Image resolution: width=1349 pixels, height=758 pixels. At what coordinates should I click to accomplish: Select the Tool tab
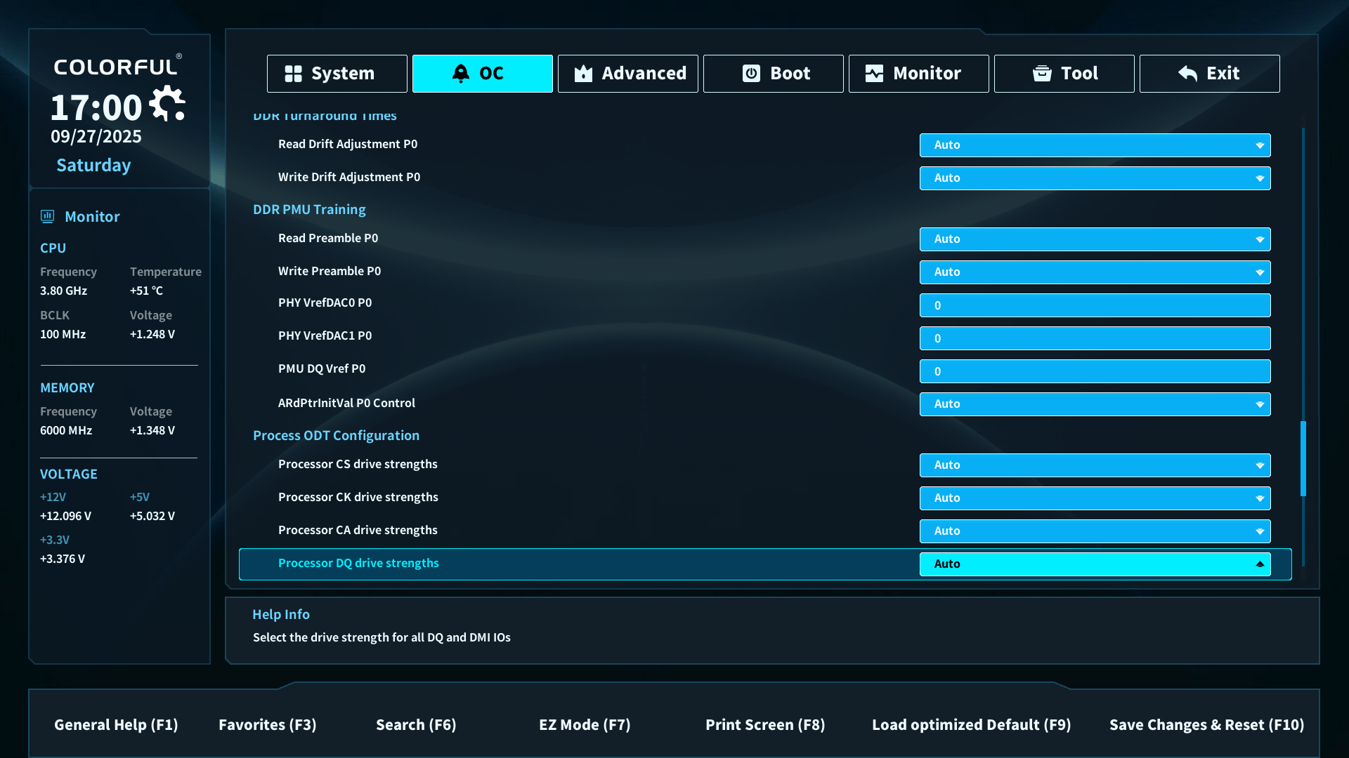tap(1064, 74)
